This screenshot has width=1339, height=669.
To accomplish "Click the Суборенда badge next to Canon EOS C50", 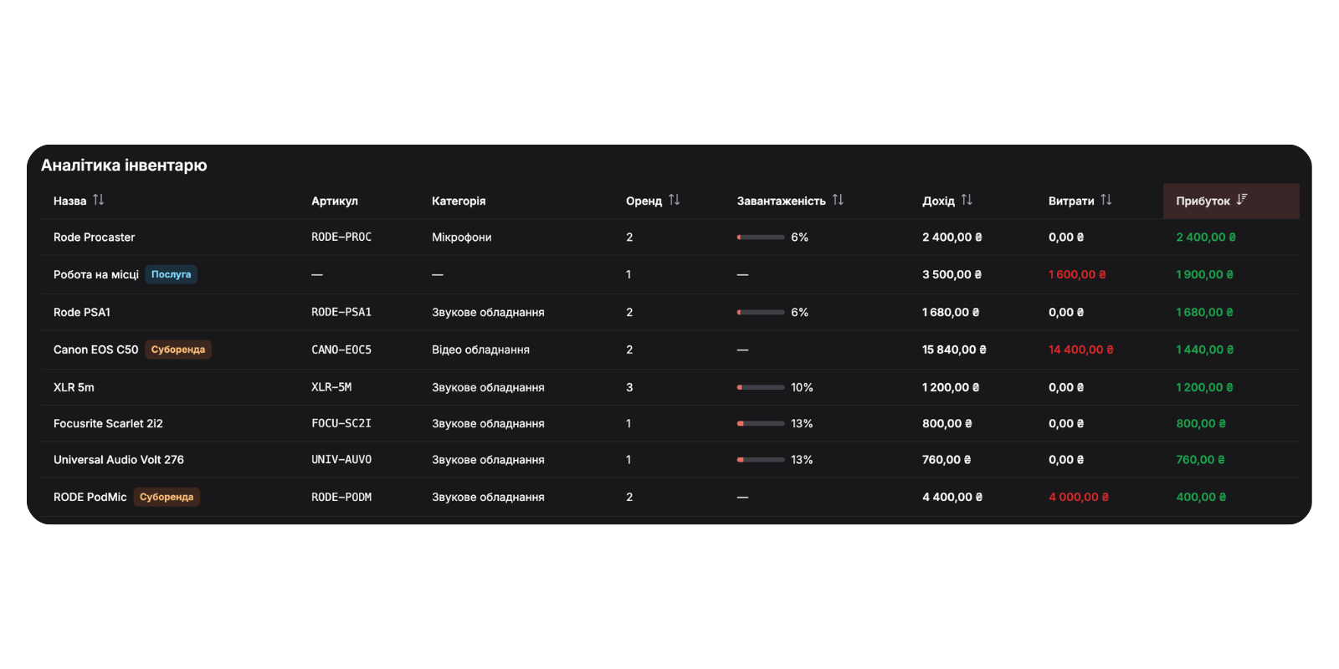I will (178, 350).
